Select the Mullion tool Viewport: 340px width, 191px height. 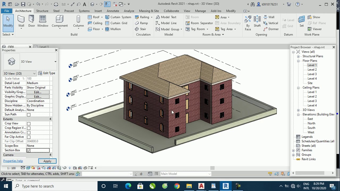click(x=113, y=29)
